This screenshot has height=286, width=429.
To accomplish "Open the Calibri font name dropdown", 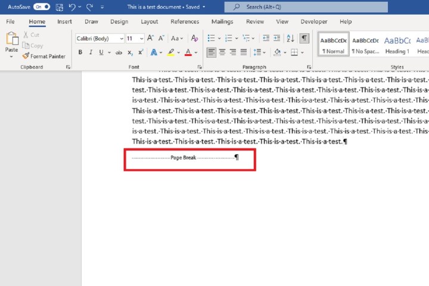I will (x=99, y=38).
